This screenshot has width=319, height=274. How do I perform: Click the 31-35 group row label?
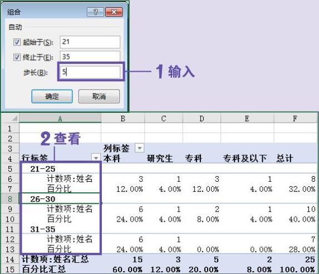coord(43,230)
